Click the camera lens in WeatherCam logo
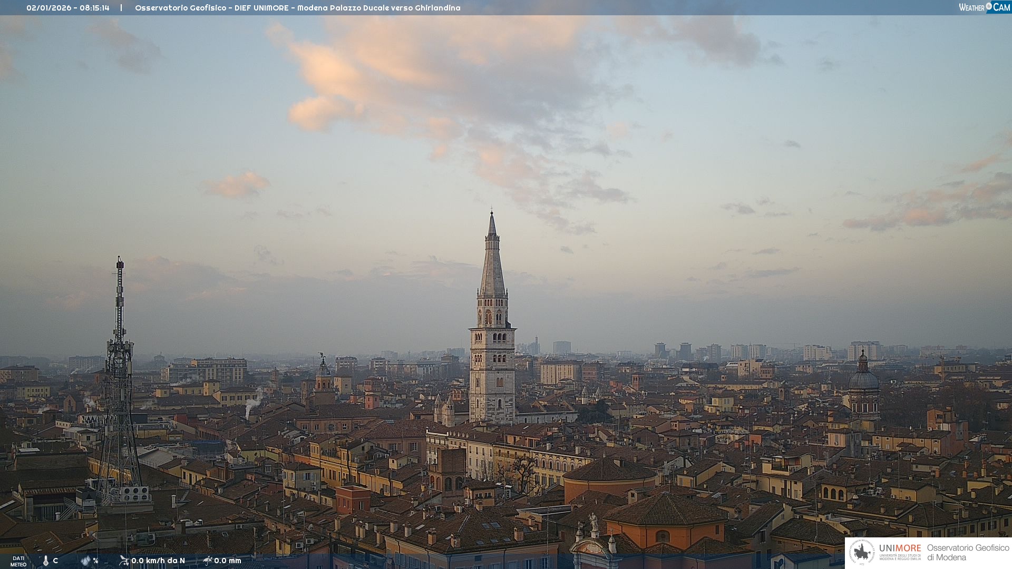 pyautogui.click(x=989, y=6)
